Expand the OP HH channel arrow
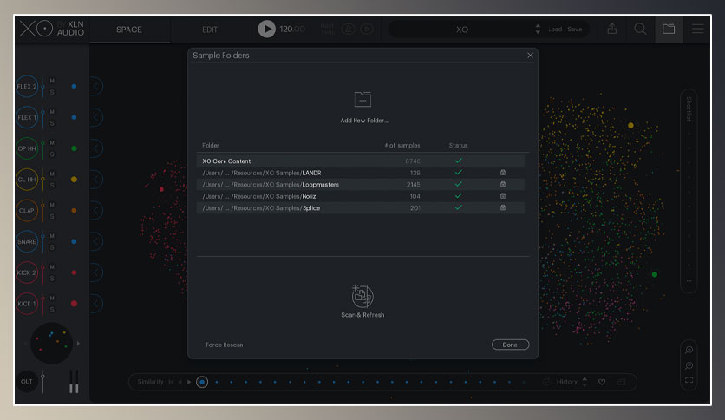 [x=95, y=148]
